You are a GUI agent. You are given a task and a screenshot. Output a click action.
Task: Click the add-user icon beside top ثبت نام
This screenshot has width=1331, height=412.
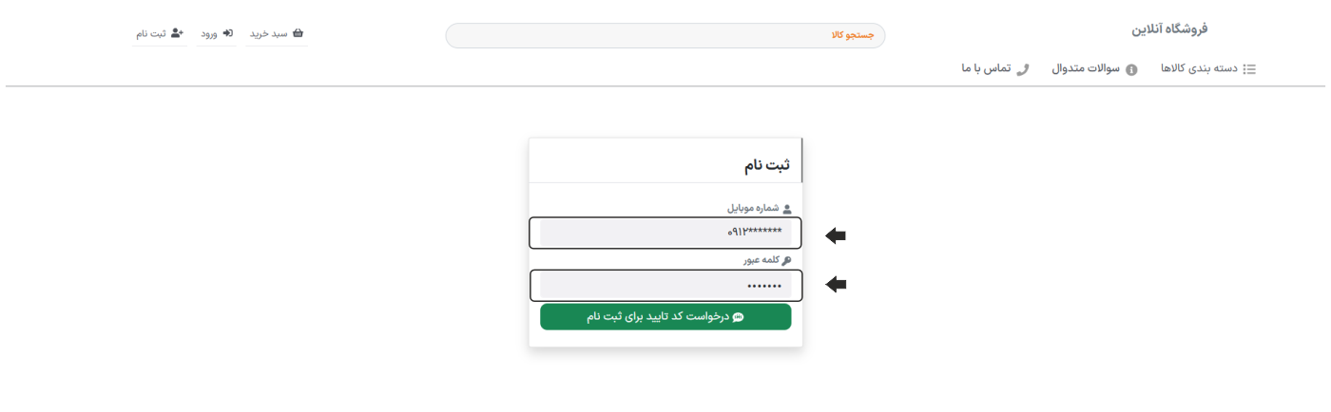177,33
